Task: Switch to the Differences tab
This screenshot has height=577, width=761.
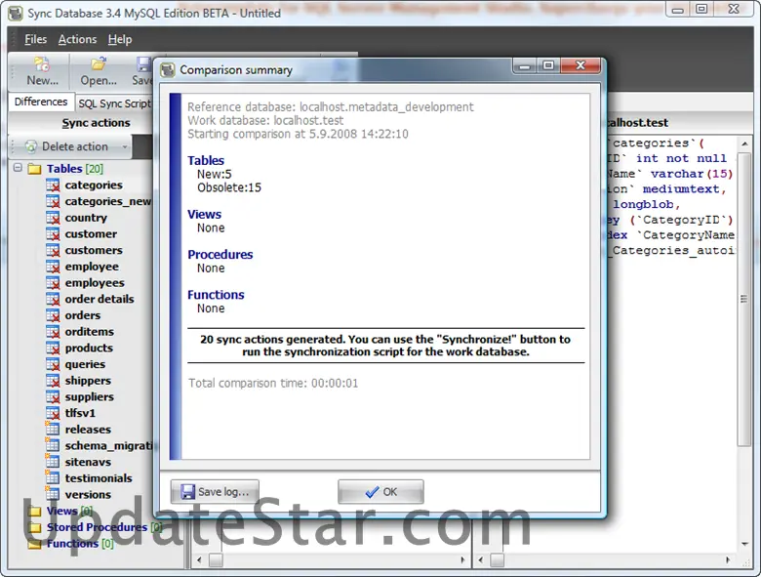Action: click(41, 102)
